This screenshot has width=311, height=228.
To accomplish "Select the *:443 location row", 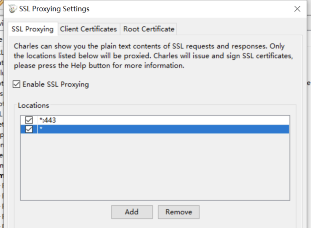I will pos(155,120).
